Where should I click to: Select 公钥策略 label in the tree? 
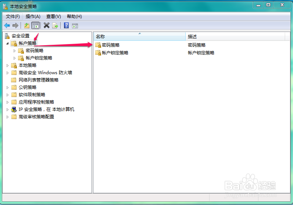coord(28,87)
